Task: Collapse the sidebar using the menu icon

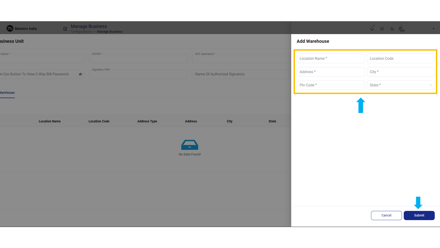Action: pos(65,29)
